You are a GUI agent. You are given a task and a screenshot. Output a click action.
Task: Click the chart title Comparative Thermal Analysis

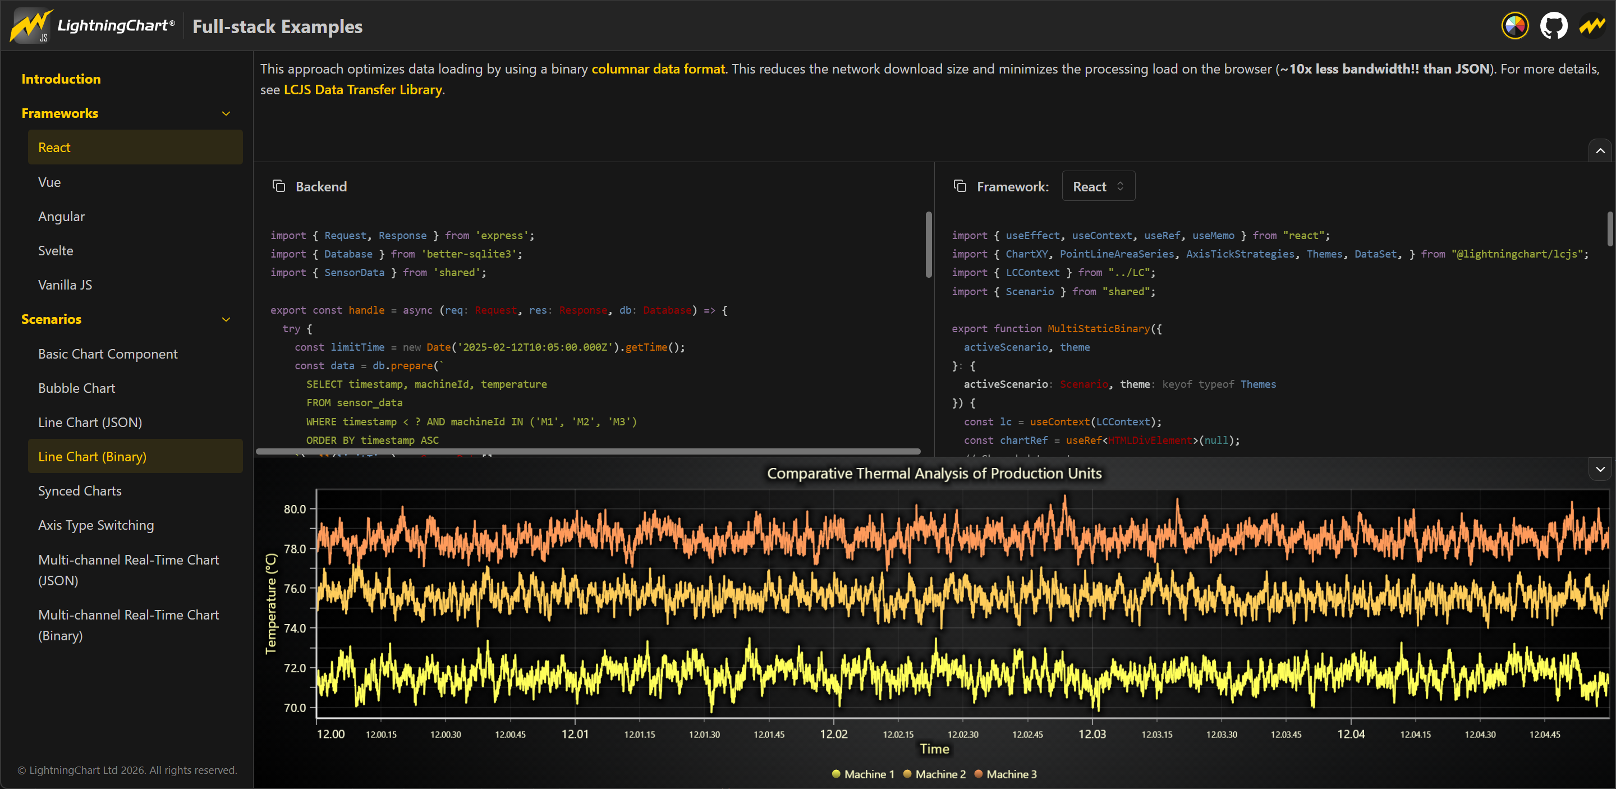[934, 474]
